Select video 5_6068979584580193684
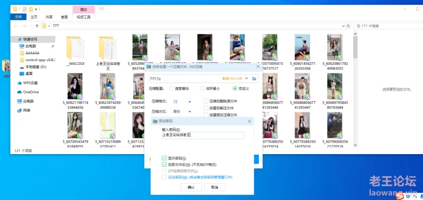The image size is (423, 200). coord(335,91)
